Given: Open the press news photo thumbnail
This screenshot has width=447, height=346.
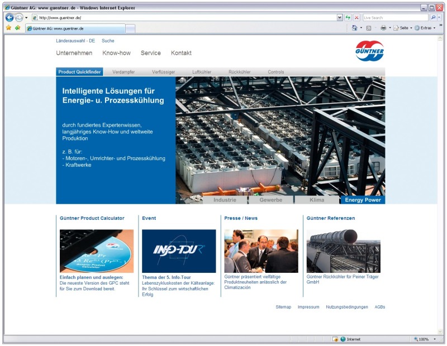Looking at the screenshot, I should click(261, 251).
